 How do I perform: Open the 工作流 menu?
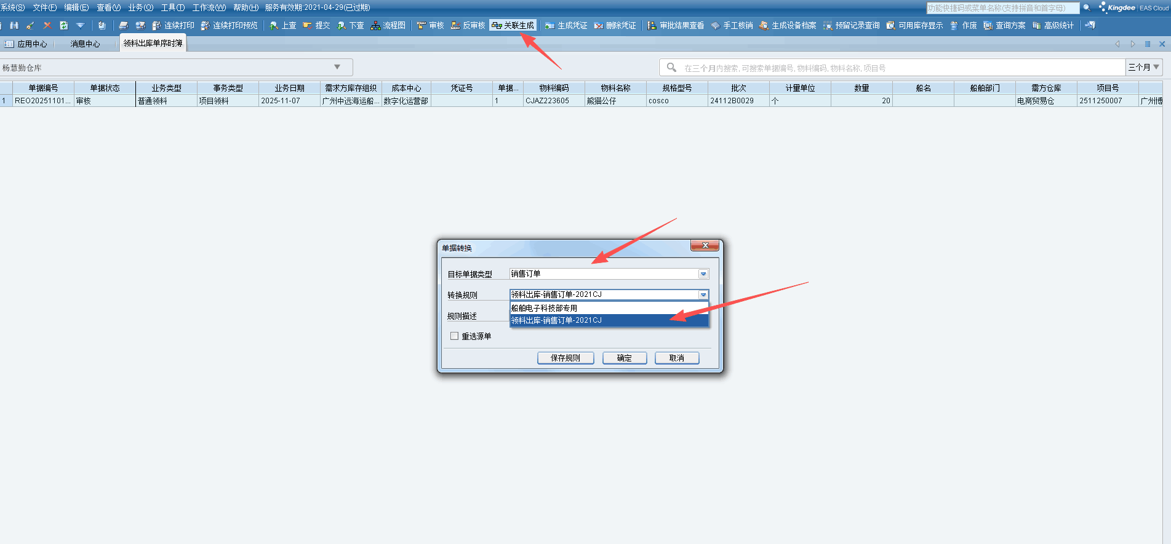coord(209,7)
